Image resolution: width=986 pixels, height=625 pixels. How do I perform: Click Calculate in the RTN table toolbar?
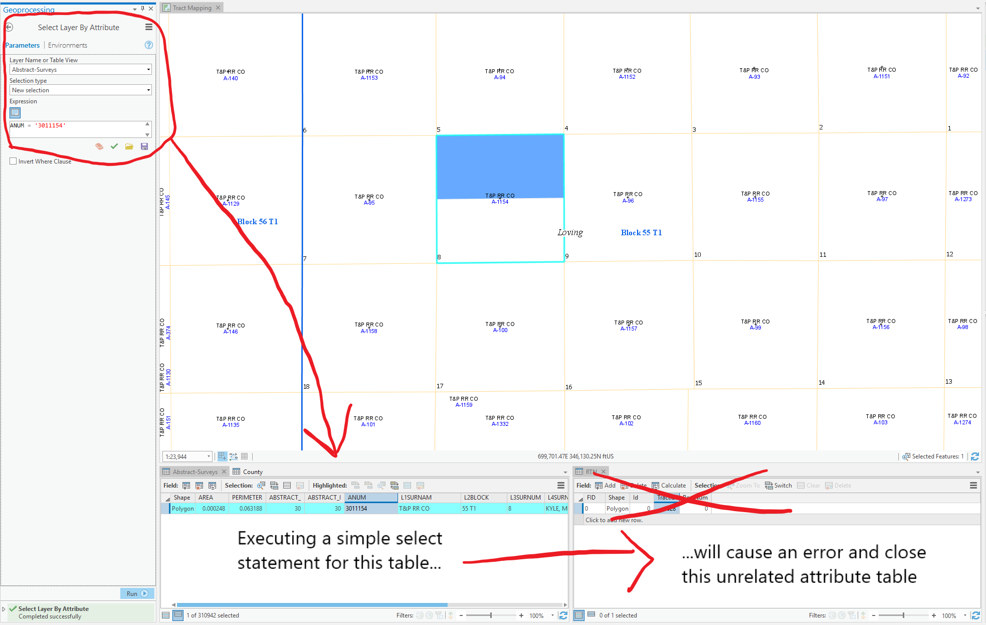pyautogui.click(x=669, y=486)
